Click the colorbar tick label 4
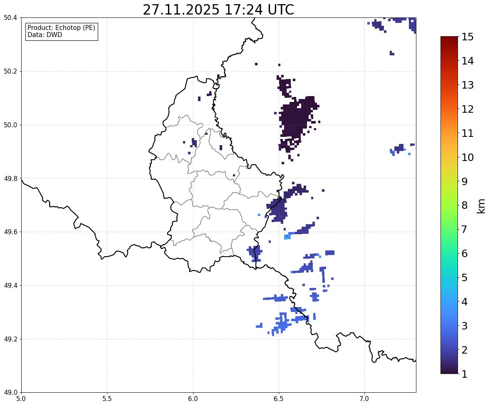Viewport: 490px width, 406px height. [x=464, y=302]
